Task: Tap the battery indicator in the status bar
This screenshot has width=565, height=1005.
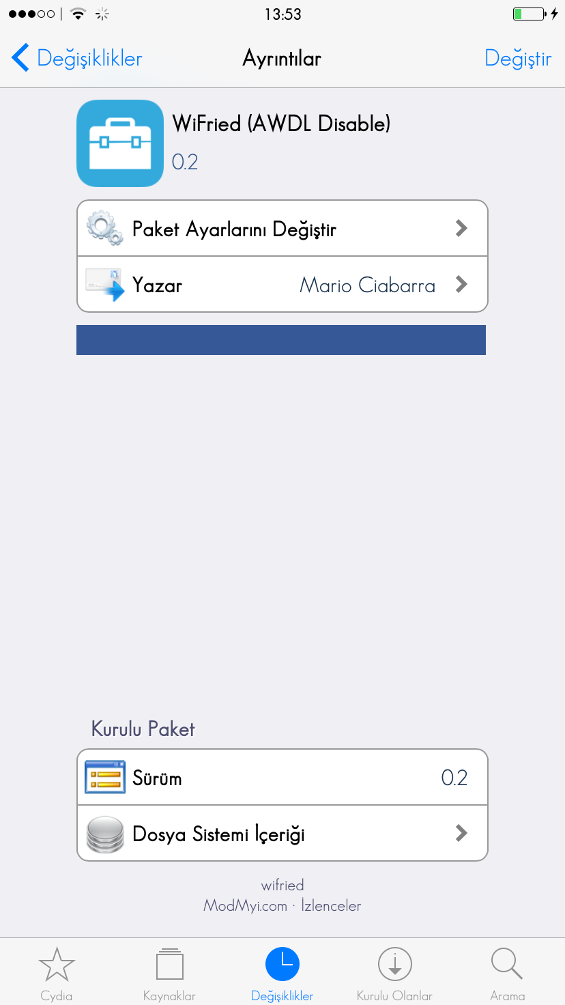Action: pyautogui.click(x=529, y=14)
